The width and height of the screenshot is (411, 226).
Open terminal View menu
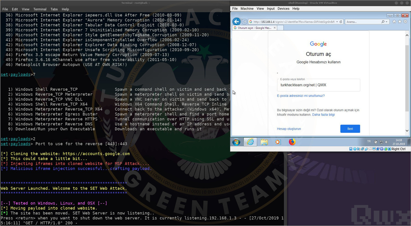[26, 9]
